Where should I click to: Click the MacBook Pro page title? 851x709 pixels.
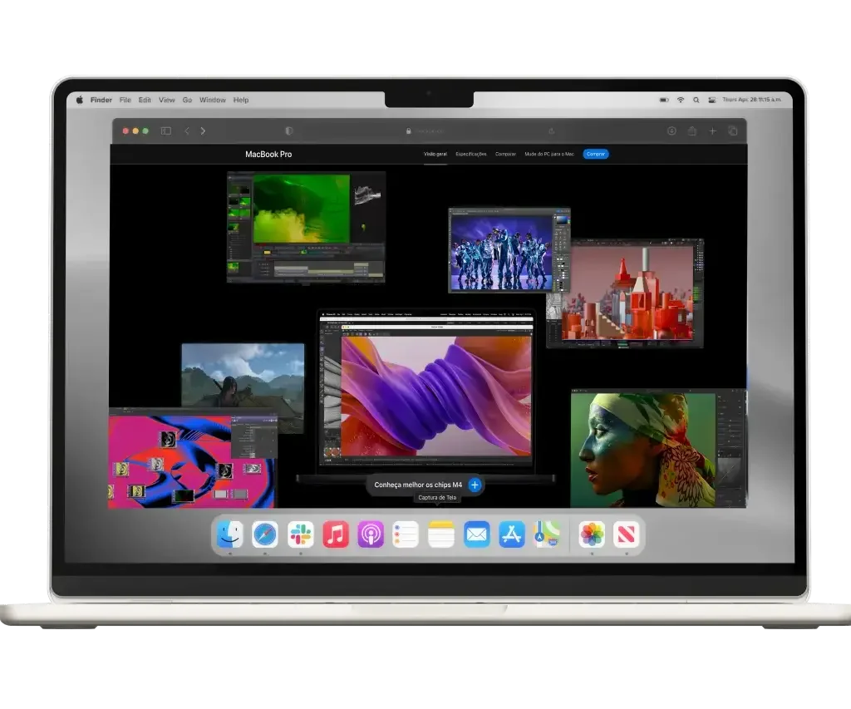coord(268,154)
